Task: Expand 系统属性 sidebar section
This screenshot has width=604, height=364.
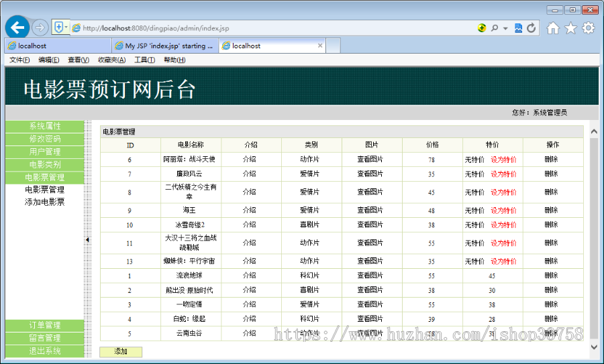Action: 45,126
